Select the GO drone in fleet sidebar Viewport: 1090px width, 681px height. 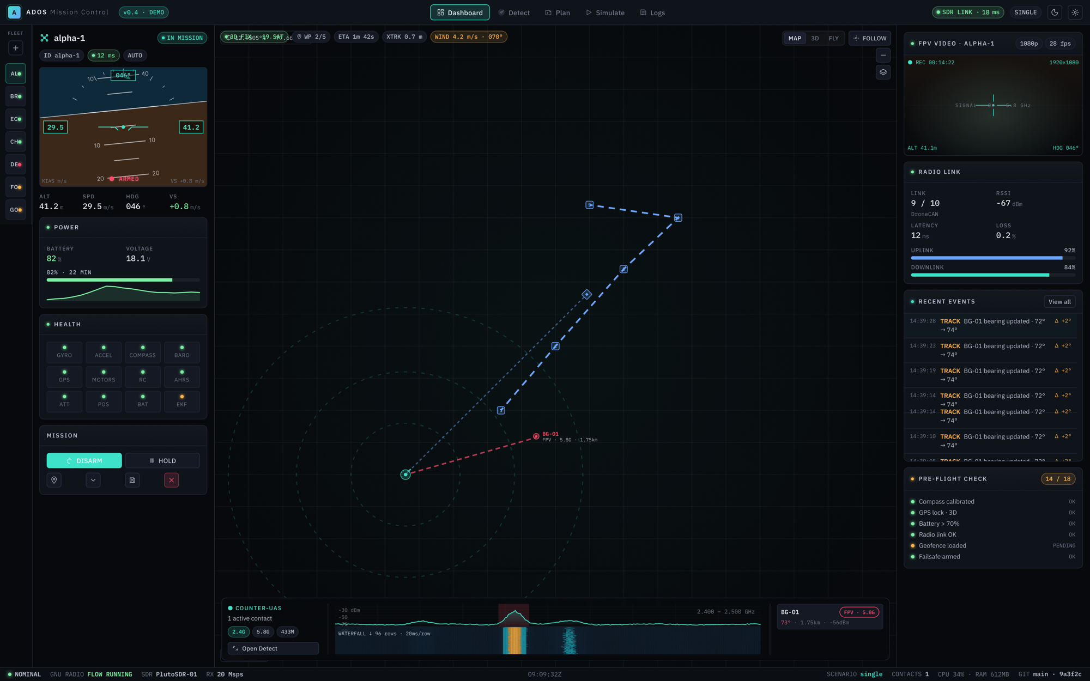[x=15, y=210]
